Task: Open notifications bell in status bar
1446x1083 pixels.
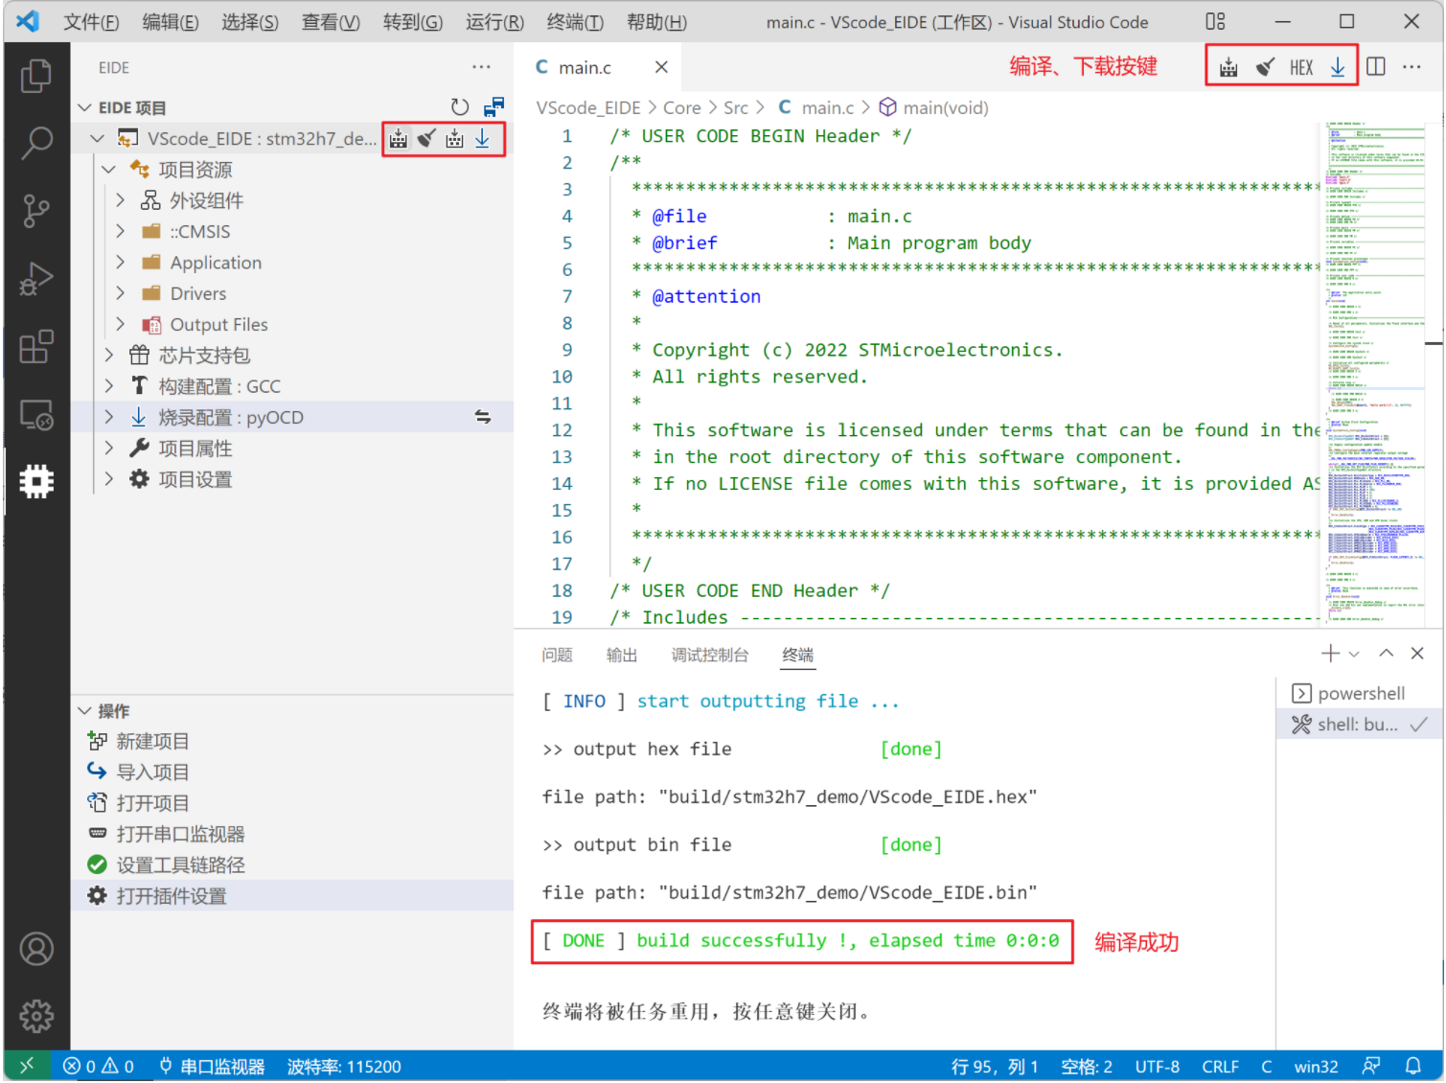Action: click(x=1413, y=1066)
